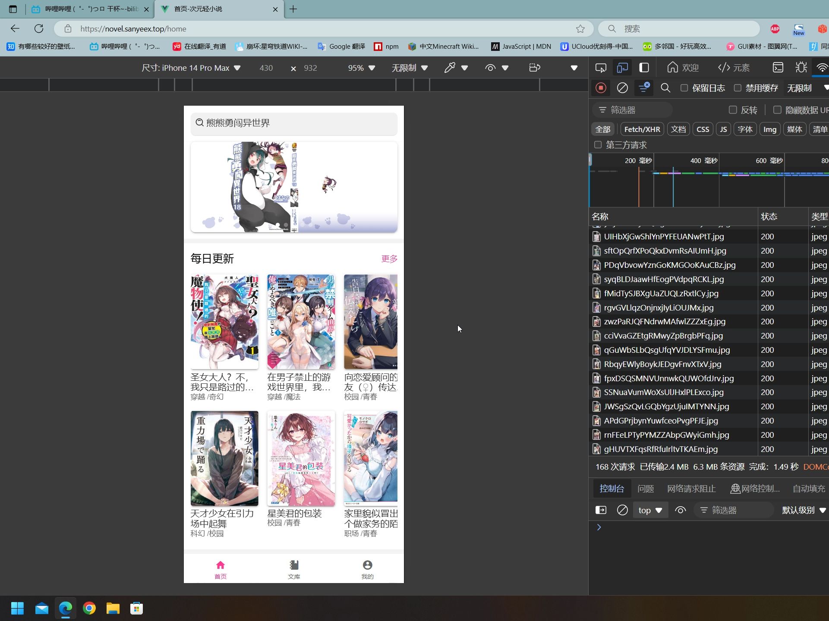Reload the page with refresh icon

tap(39, 28)
